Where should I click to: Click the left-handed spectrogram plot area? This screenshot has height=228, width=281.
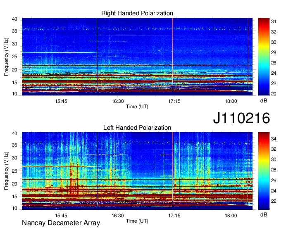[x=137, y=171]
